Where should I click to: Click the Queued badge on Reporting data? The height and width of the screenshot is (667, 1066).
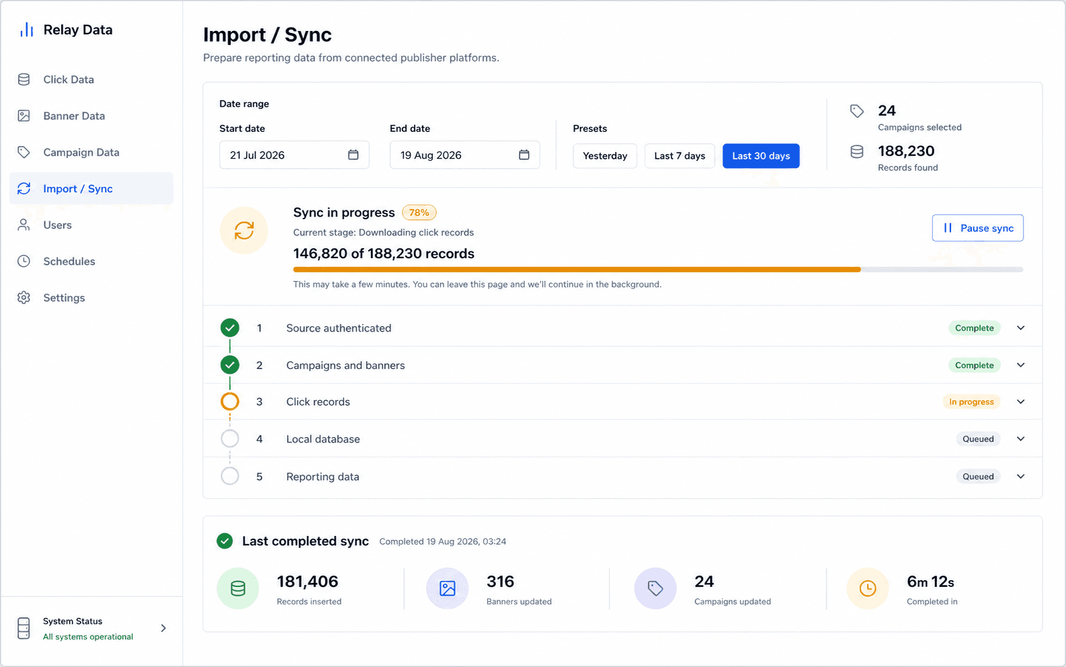point(978,476)
